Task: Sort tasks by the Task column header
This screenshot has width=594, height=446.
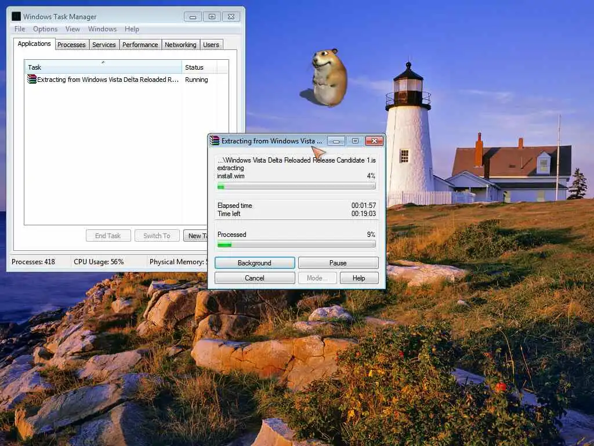Action: 103,67
